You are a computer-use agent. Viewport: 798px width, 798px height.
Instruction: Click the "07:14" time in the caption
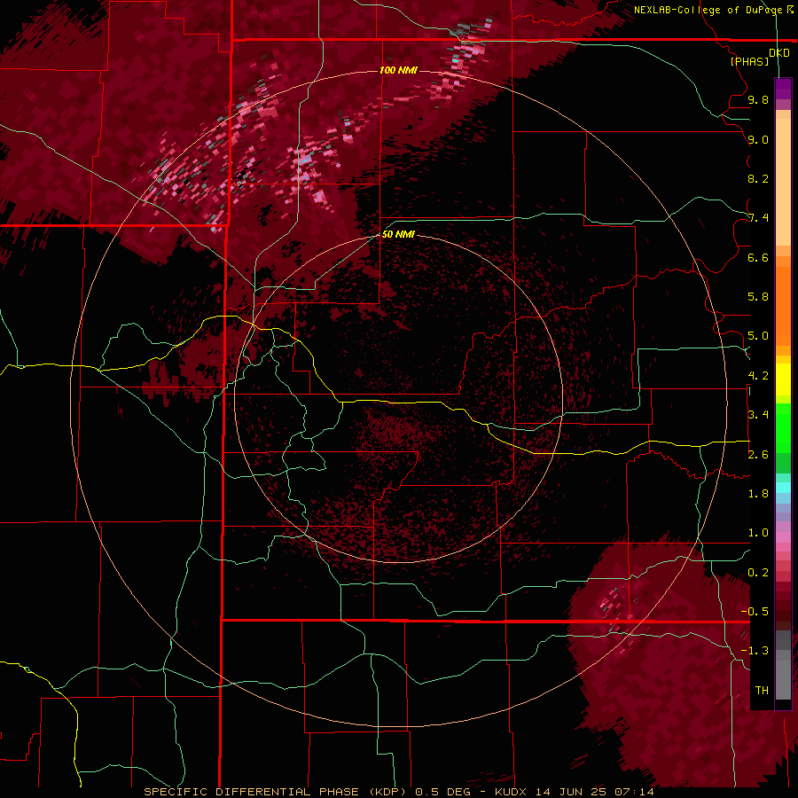pos(634,792)
